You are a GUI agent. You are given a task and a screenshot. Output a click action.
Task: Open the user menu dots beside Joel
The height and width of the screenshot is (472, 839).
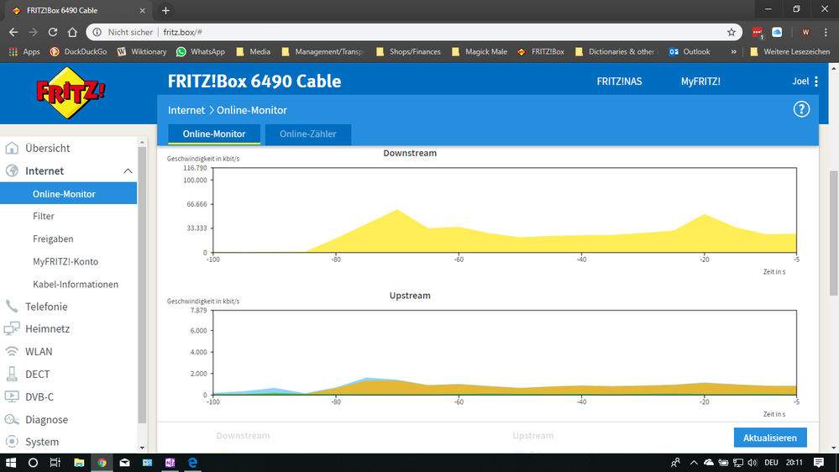point(816,81)
